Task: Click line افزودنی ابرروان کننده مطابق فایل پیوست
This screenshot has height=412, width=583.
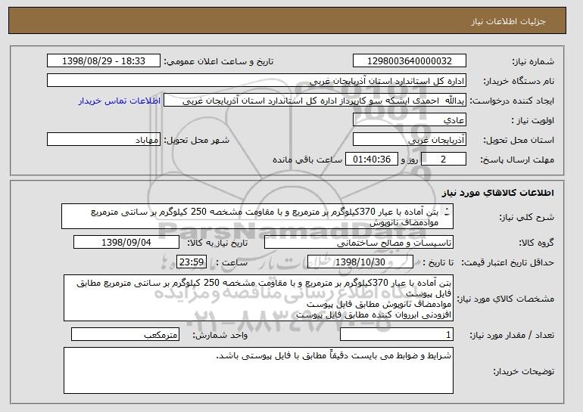Action: coord(373,314)
